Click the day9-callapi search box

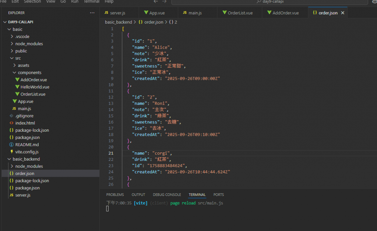(x=269, y=2)
